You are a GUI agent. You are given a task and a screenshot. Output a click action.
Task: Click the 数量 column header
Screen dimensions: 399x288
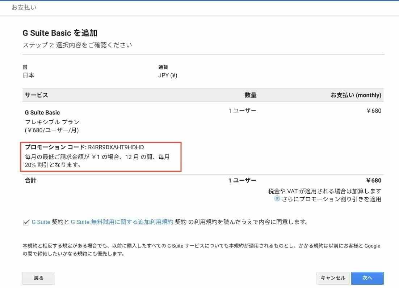click(251, 95)
